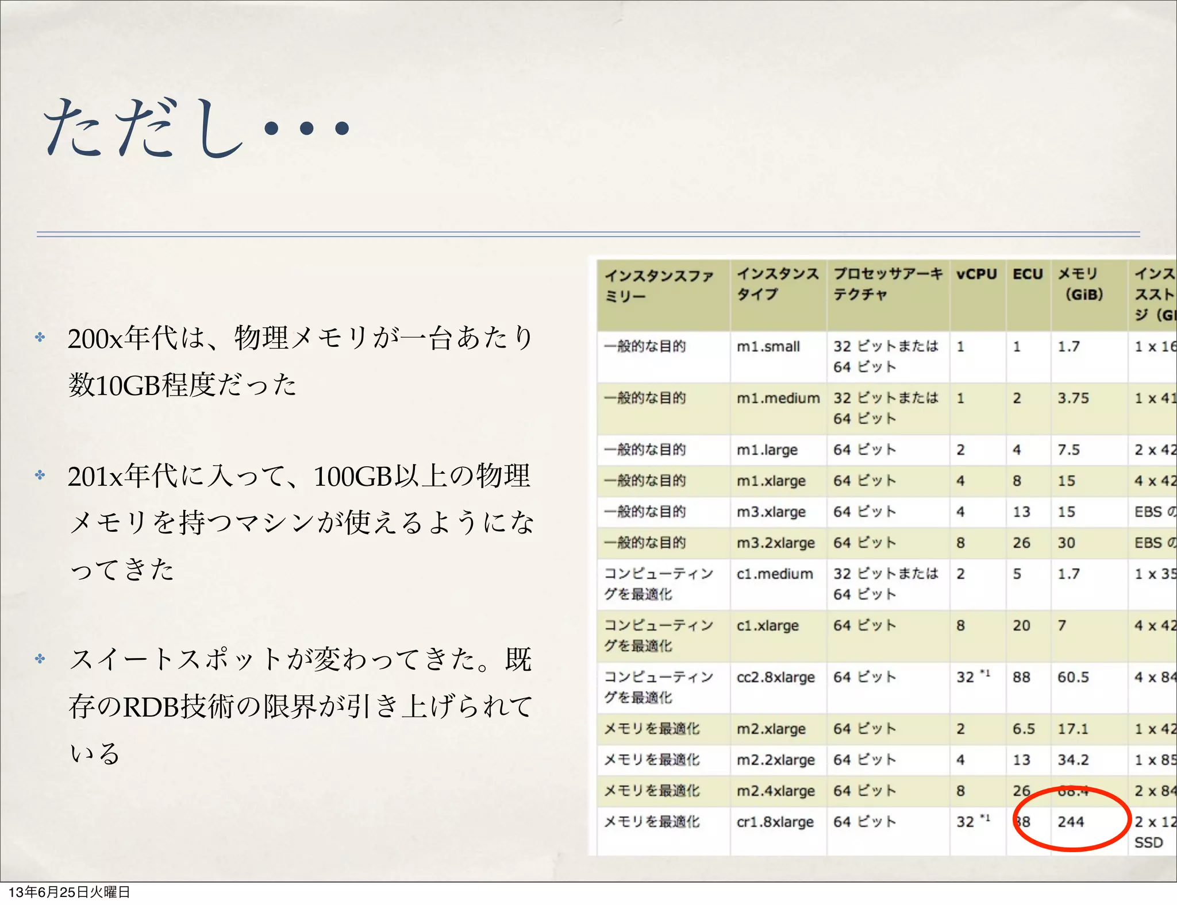Click the 60.5 memory value
The width and height of the screenshot is (1177, 905).
click(x=1073, y=677)
